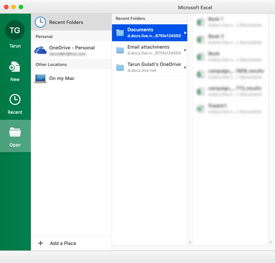Expand the Email attachments folder arrow

185,50
